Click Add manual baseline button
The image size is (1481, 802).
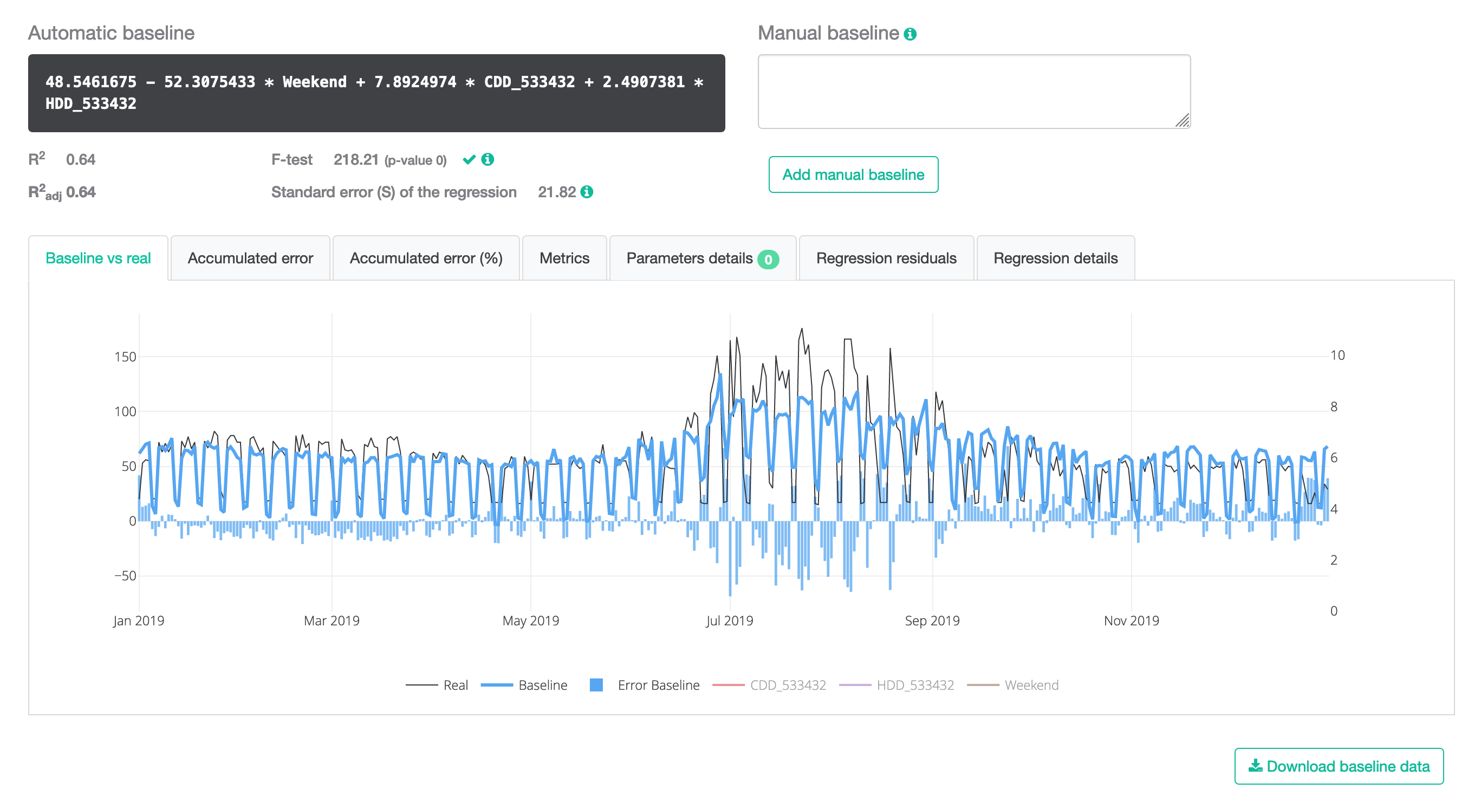(x=853, y=174)
